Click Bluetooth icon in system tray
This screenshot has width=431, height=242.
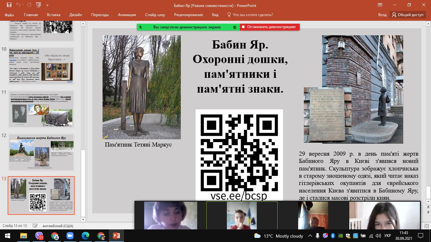[333, 236]
